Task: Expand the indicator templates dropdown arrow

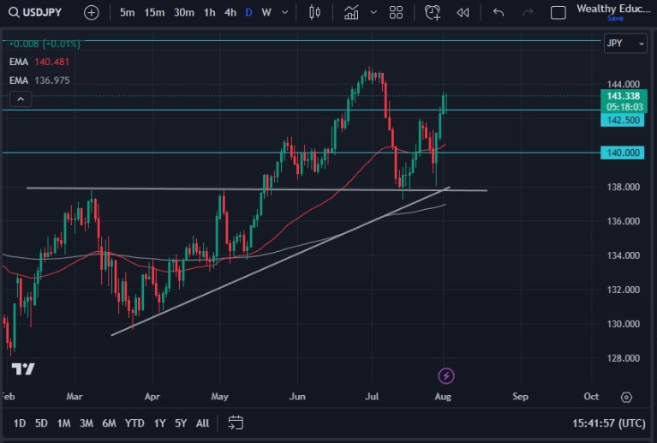Action: 373,13
